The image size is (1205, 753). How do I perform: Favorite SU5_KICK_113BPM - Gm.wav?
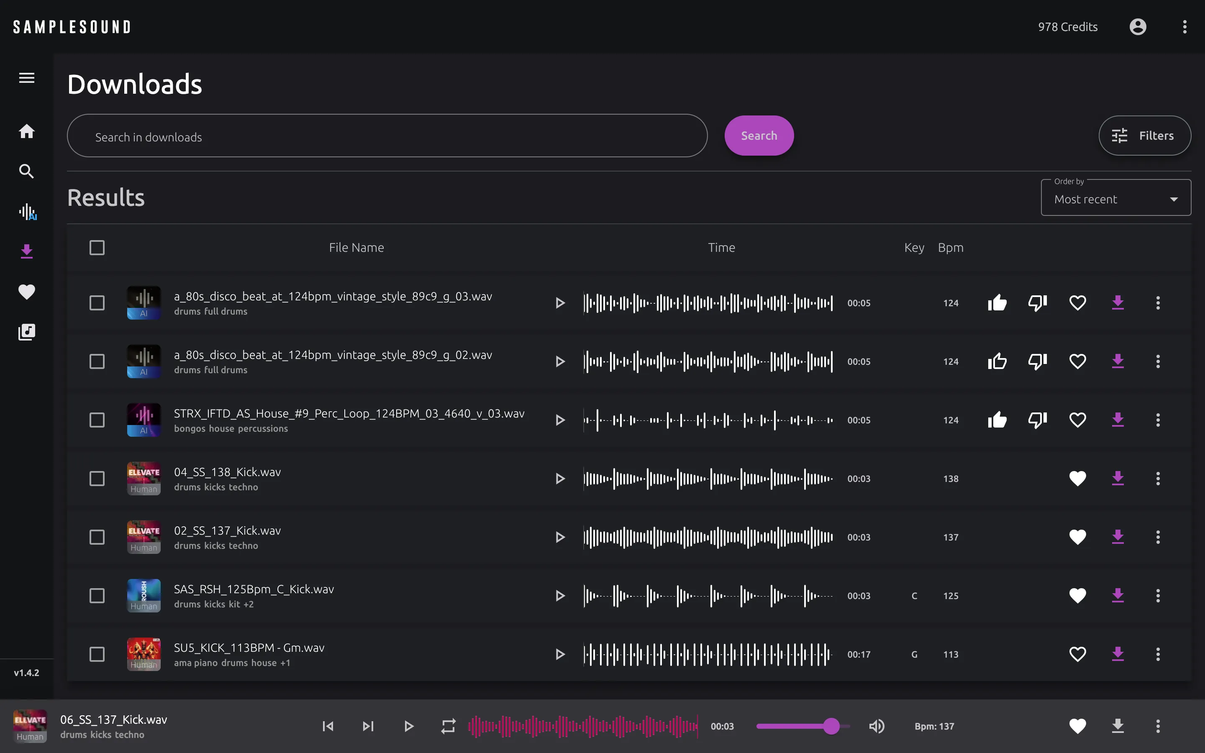click(1077, 654)
